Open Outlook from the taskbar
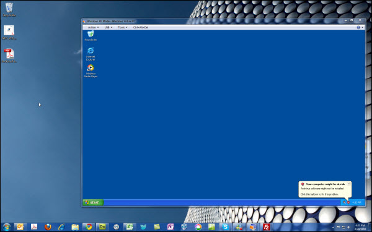This screenshot has height=232, width=372. [x=20, y=227]
